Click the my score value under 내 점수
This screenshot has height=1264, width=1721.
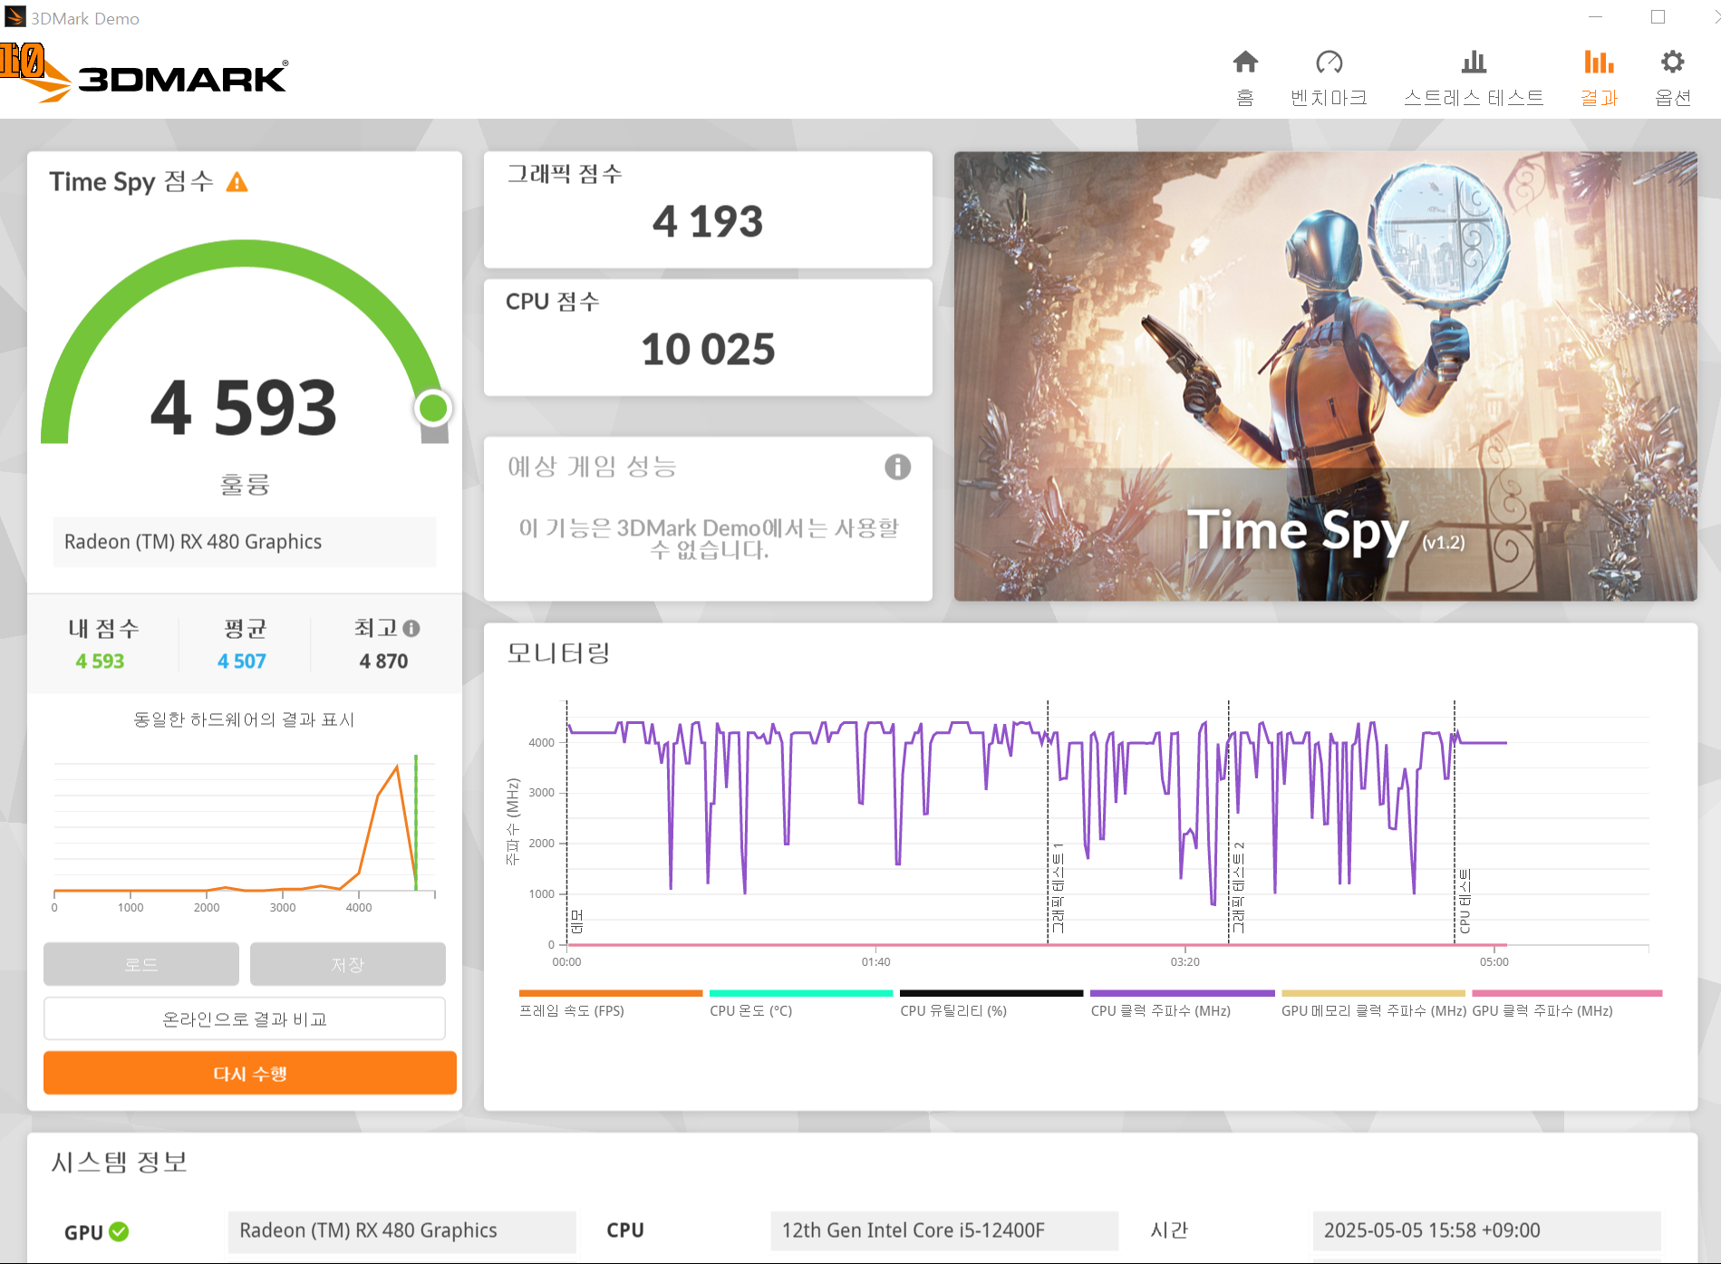(100, 661)
